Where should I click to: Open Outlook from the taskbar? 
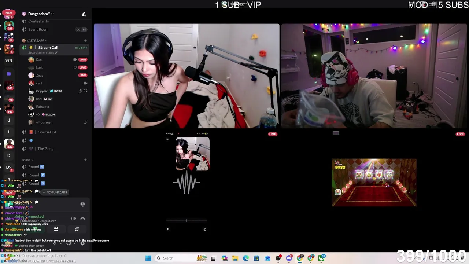point(267,258)
